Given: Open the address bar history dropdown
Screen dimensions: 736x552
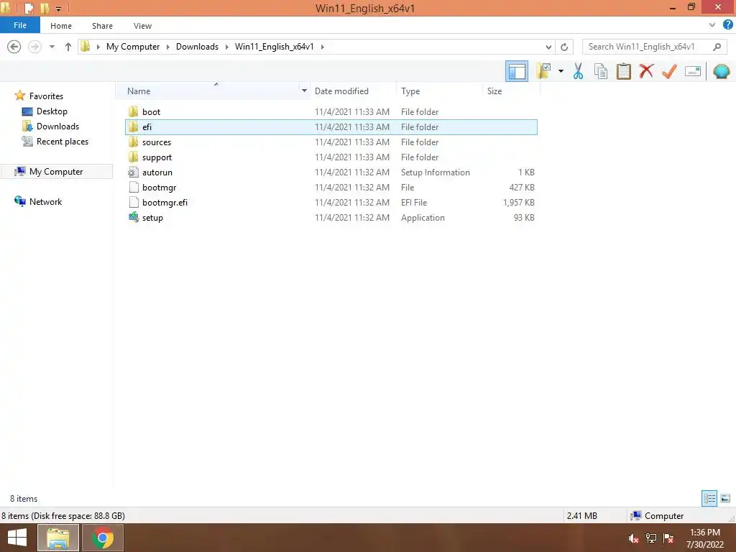Looking at the screenshot, I should (548, 47).
